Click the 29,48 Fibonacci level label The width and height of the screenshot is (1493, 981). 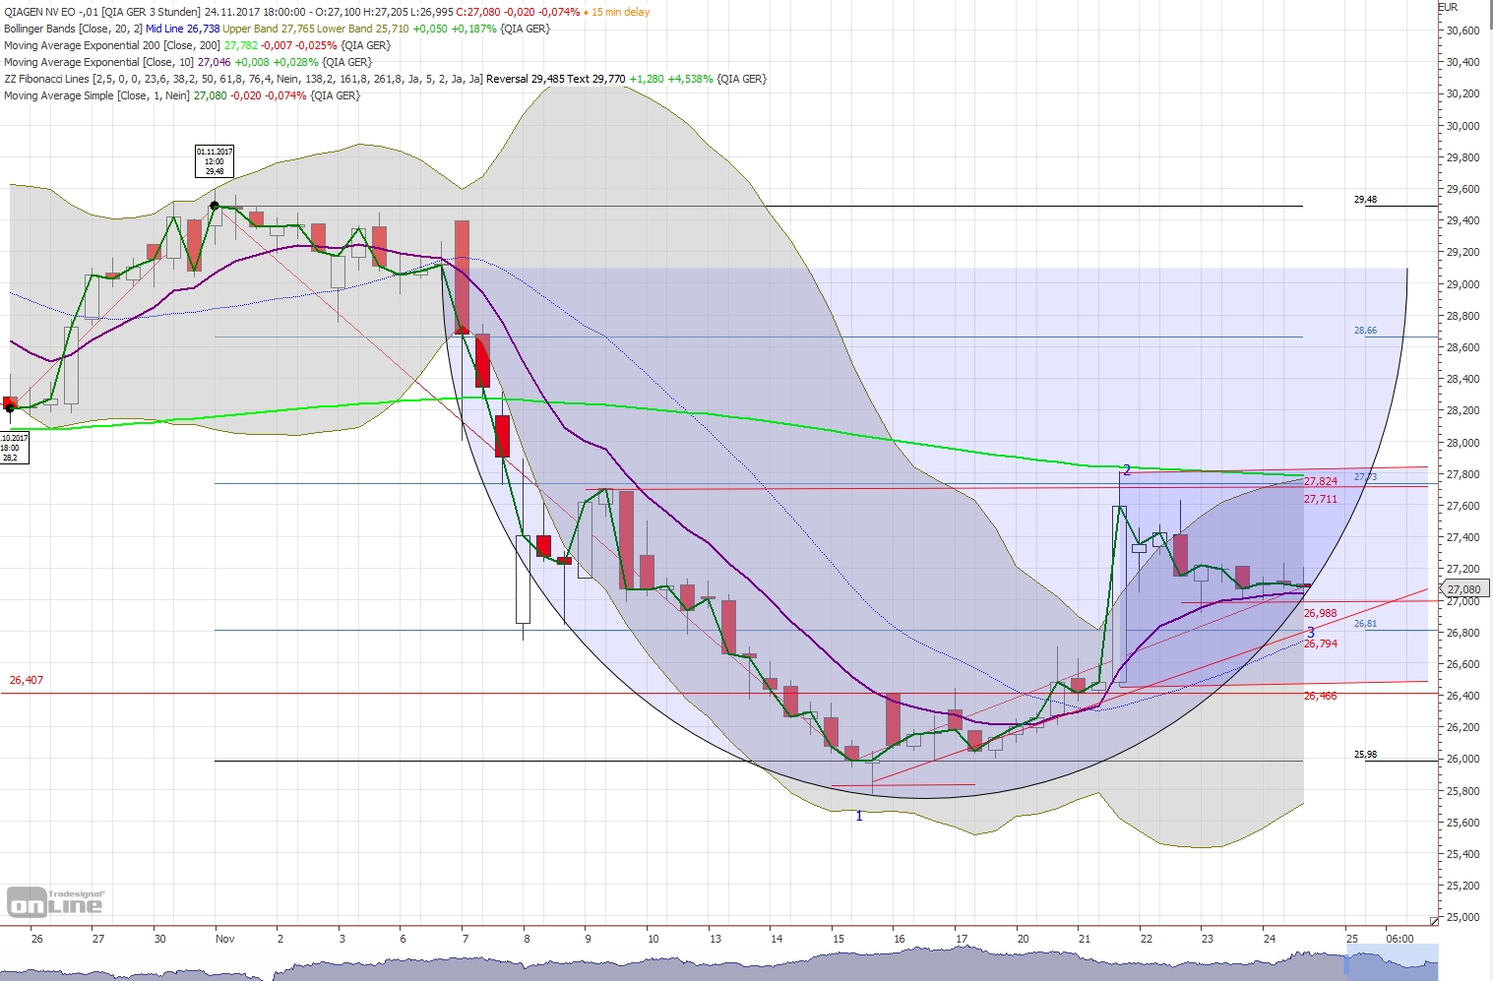1365,200
